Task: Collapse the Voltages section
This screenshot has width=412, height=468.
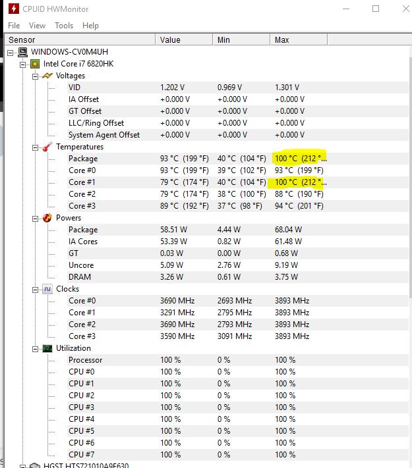Action: pos(36,76)
